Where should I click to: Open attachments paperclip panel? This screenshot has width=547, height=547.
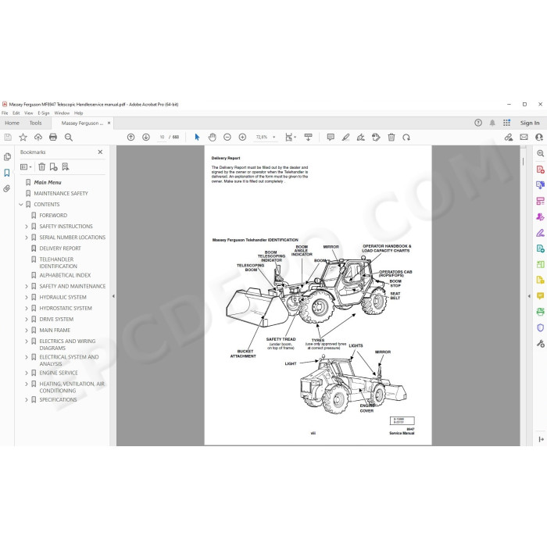(x=7, y=189)
